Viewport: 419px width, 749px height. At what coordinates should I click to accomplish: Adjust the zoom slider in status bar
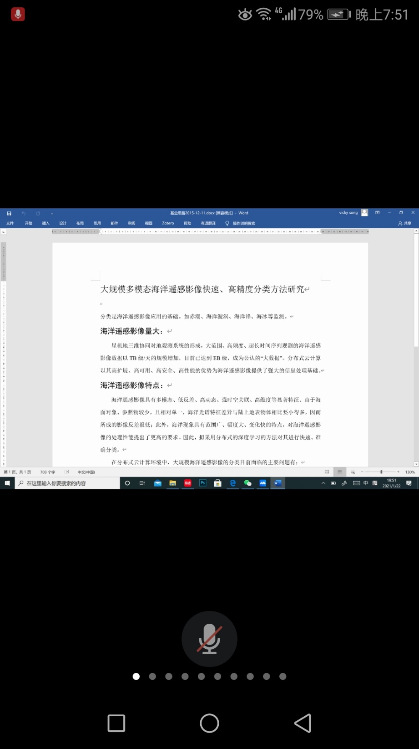[x=381, y=472]
